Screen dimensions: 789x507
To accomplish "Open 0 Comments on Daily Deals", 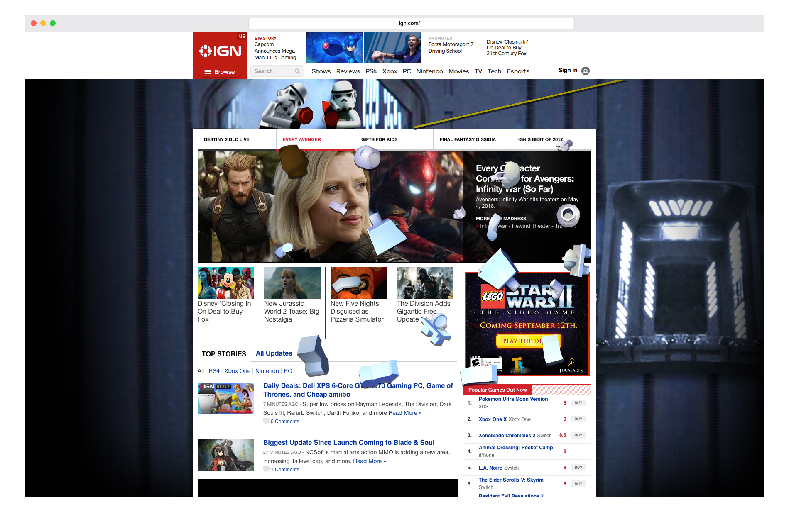I will pyautogui.click(x=285, y=421).
